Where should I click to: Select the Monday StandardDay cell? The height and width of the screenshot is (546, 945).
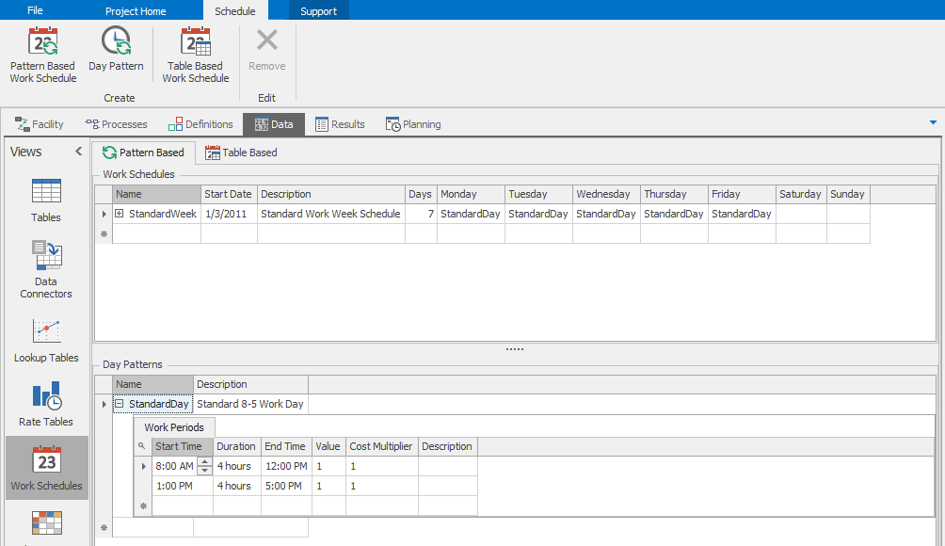pyautogui.click(x=471, y=214)
